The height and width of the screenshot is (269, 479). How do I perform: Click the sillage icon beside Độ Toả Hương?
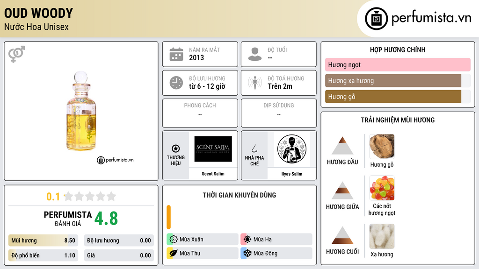[255, 83]
